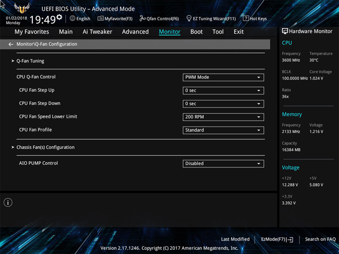Screen dimensions: 339x254
Task: Switch to Main tab
Action: click(x=66, y=32)
